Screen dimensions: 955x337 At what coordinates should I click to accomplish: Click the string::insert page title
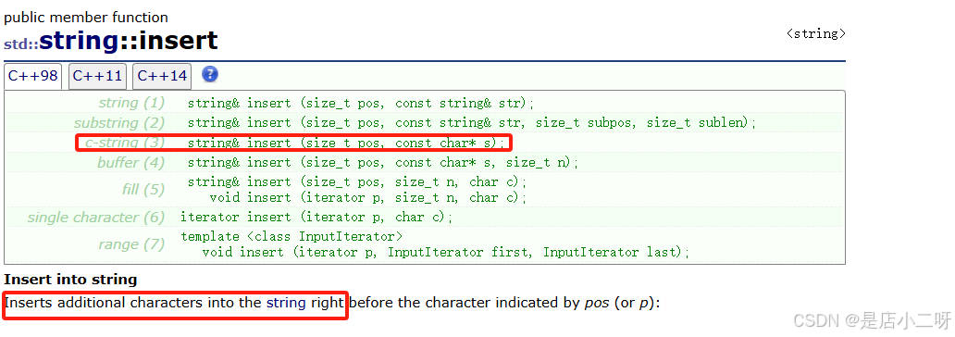coord(111,41)
